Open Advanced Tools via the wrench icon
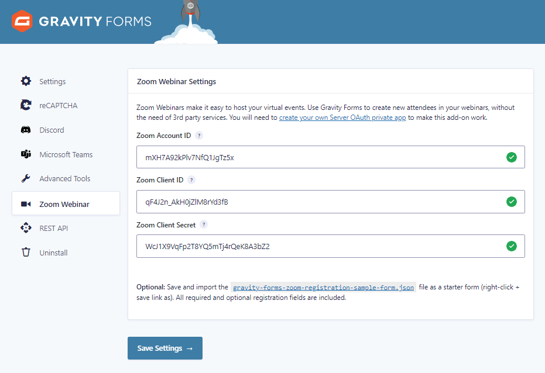Image resolution: width=545 pixels, height=373 pixels. [x=26, y=178]
